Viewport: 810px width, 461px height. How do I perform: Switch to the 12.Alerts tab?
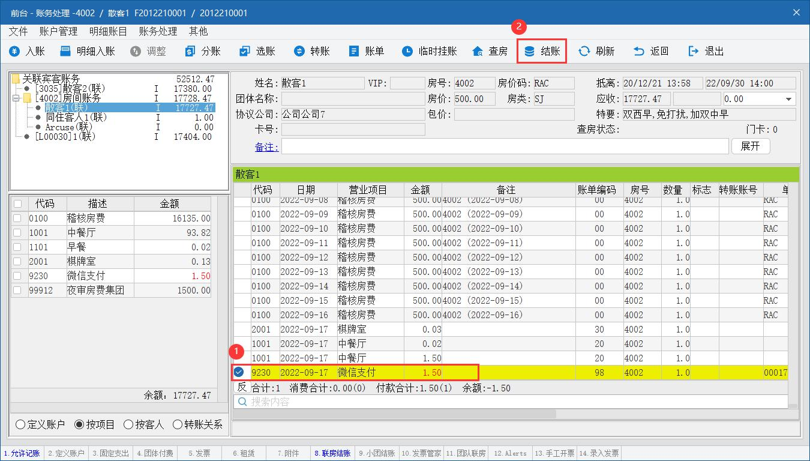(x=510, y=453)
